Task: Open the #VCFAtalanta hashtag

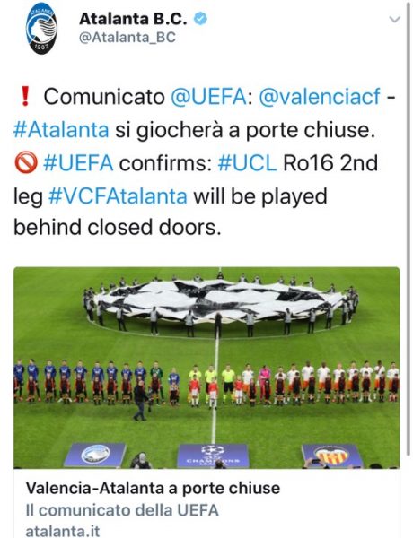Action: [118, 195]
